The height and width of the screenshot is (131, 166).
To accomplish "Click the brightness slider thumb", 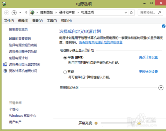I will tap(133, 123).
